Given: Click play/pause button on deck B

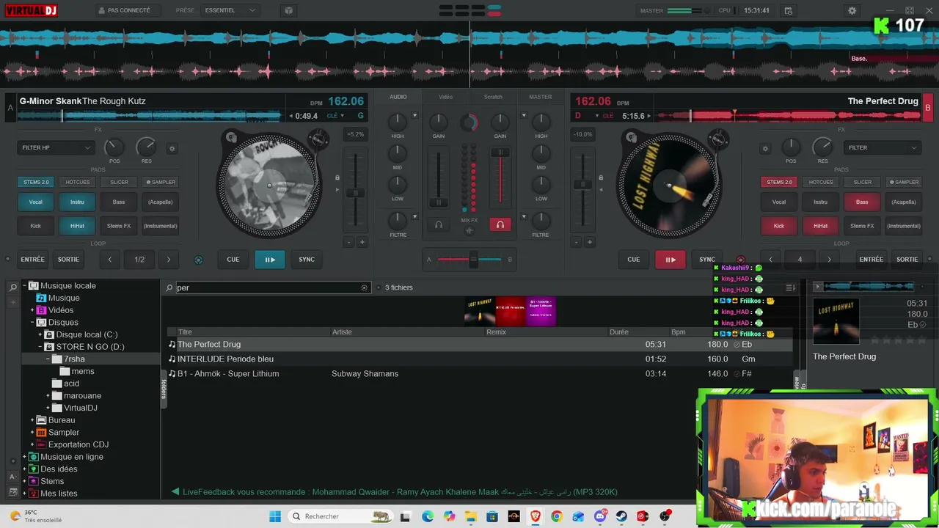Looking at the screenshot, I should [671, 260].
